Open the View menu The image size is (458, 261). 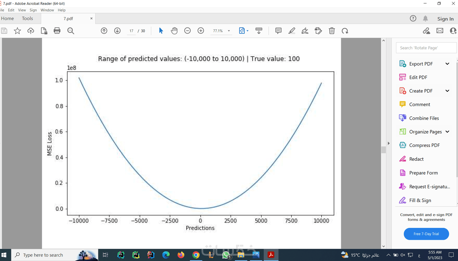click(22, 10)
